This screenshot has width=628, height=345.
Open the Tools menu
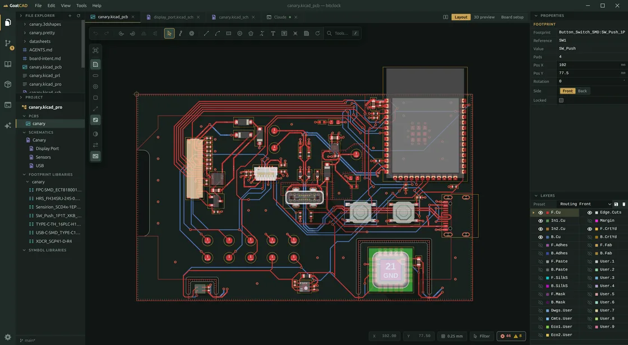click(x=81, y=6)
